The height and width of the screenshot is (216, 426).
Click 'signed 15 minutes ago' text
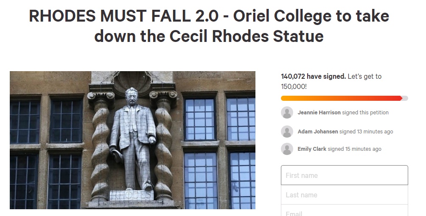[x=354, y=149]
